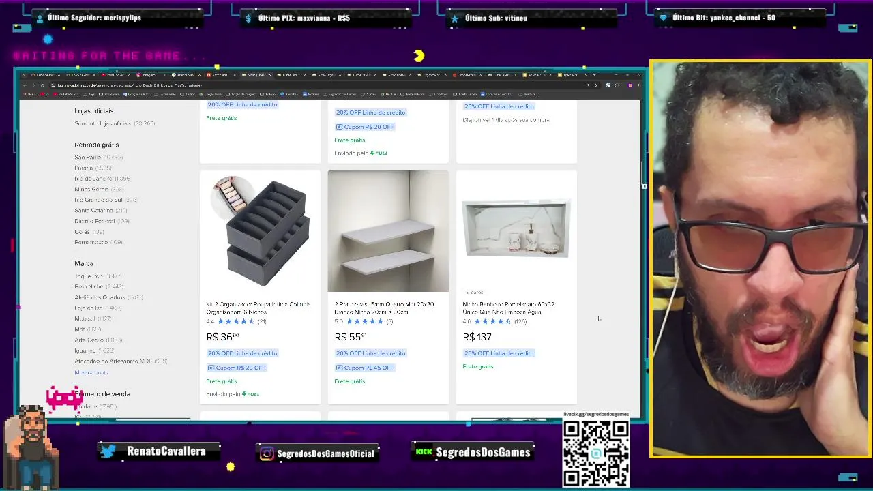Image resolution: width=873 pixels, height=491 pixels.
Task: Click the pink space invader icon
Action: (64, 398)
